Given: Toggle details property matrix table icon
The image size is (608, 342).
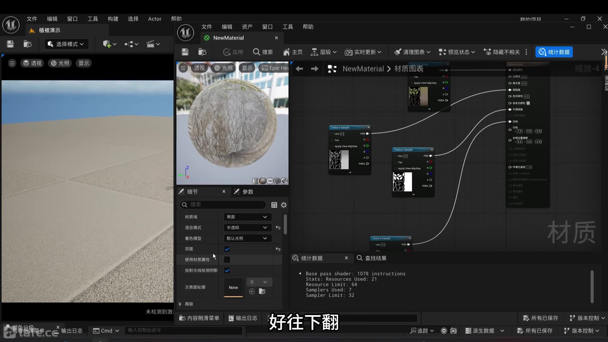Looking at the screenshot, I should (x=274, y=205).
